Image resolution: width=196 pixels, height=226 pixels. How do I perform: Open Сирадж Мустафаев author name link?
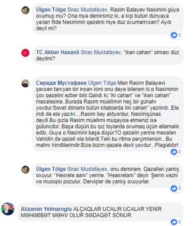pyautogui.click(x=61, y=83)
